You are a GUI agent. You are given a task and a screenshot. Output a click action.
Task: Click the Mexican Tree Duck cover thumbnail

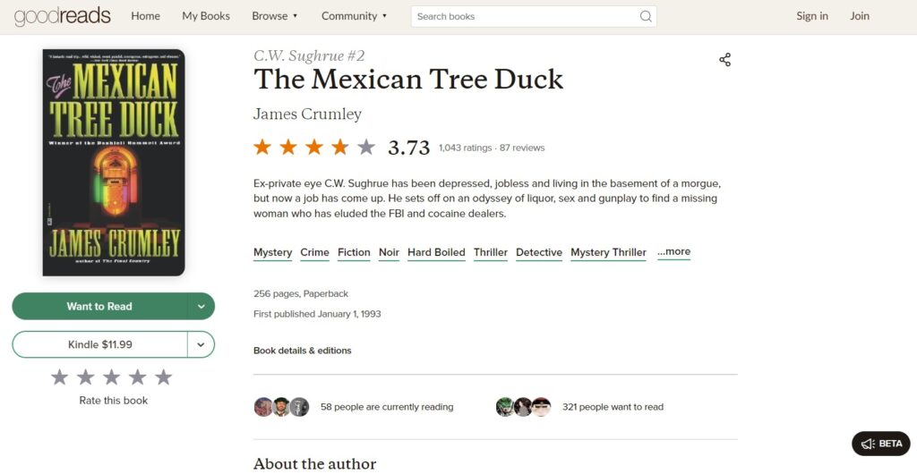[x=114, y=162]
